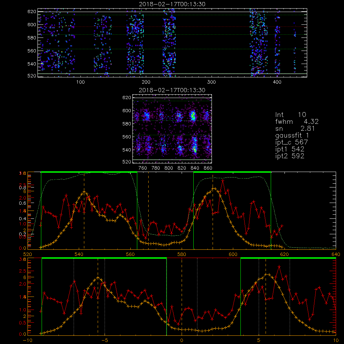Screen dimensions: 344x344
Task: Click the left green bar above bottom plot
Action: pyautogui.click(x=104, y=258)
